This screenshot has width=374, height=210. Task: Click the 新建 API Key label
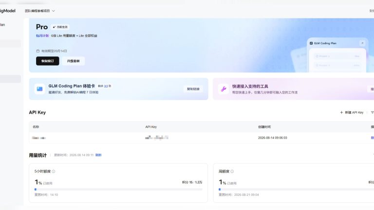coord(354,112)
